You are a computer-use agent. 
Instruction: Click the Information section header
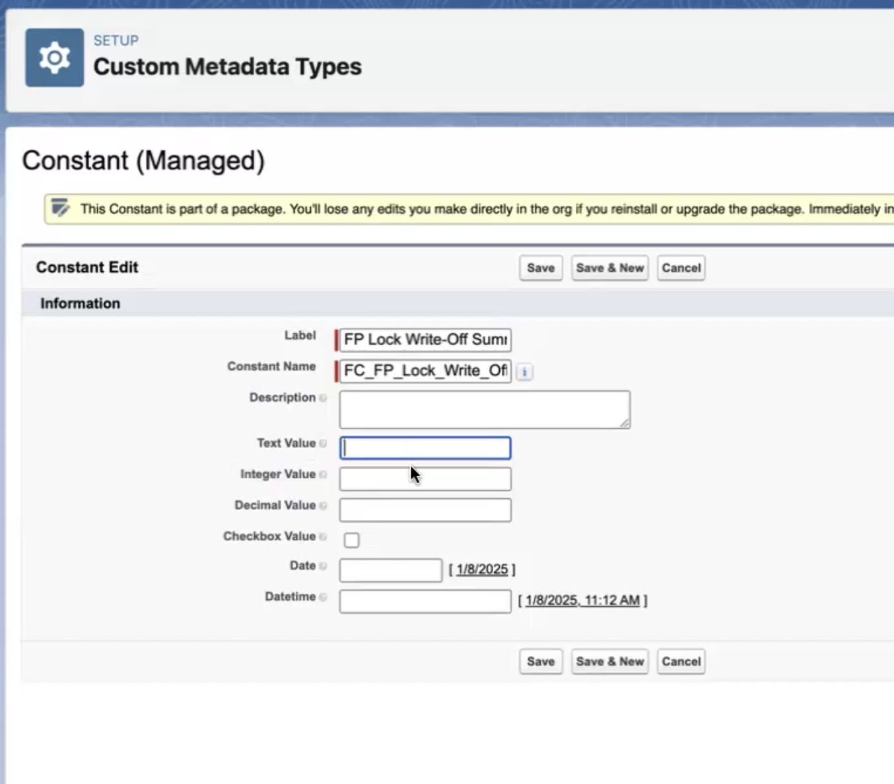click(x=80, y=304)
